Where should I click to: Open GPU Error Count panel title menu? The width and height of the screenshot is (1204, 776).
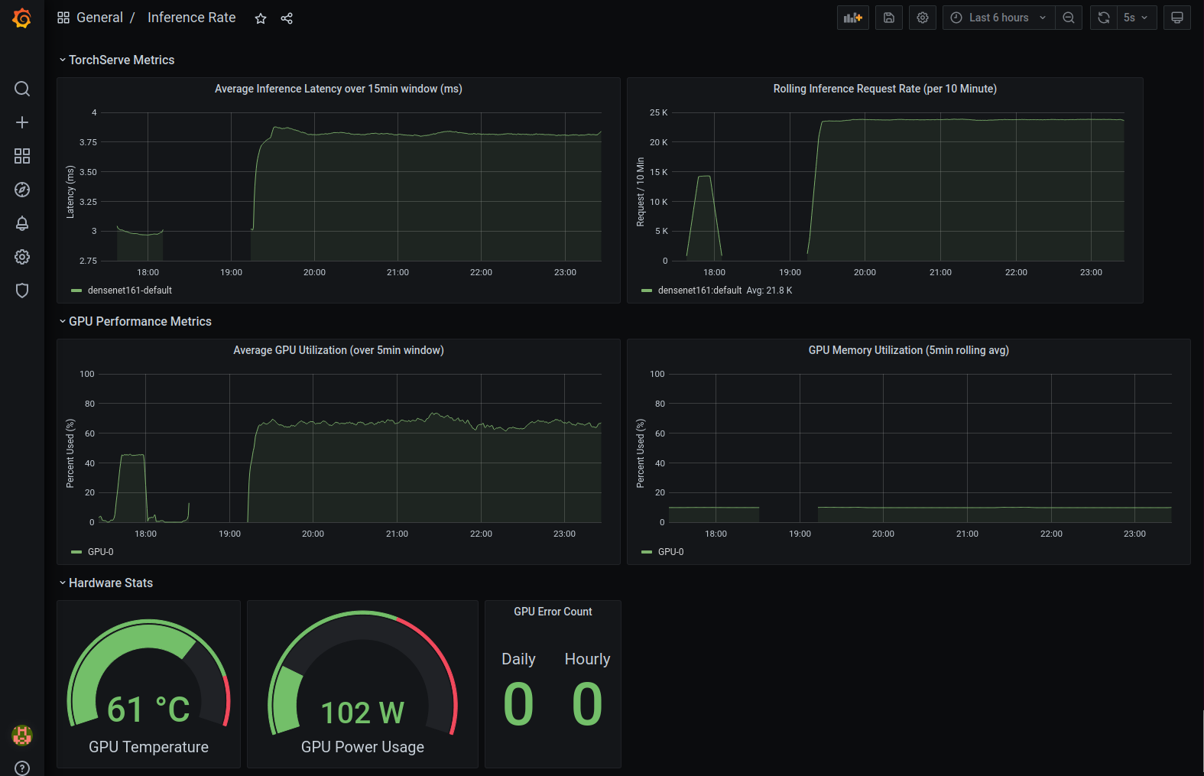point(553,612)
